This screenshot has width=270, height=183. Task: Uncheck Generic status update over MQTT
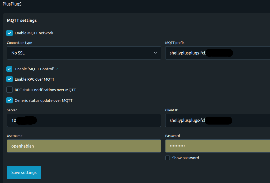click(x=10, y=100)
